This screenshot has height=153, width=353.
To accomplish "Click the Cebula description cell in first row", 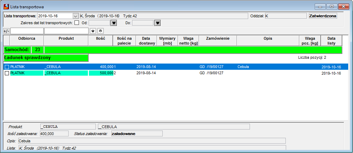I will click(x=243, y=67).
